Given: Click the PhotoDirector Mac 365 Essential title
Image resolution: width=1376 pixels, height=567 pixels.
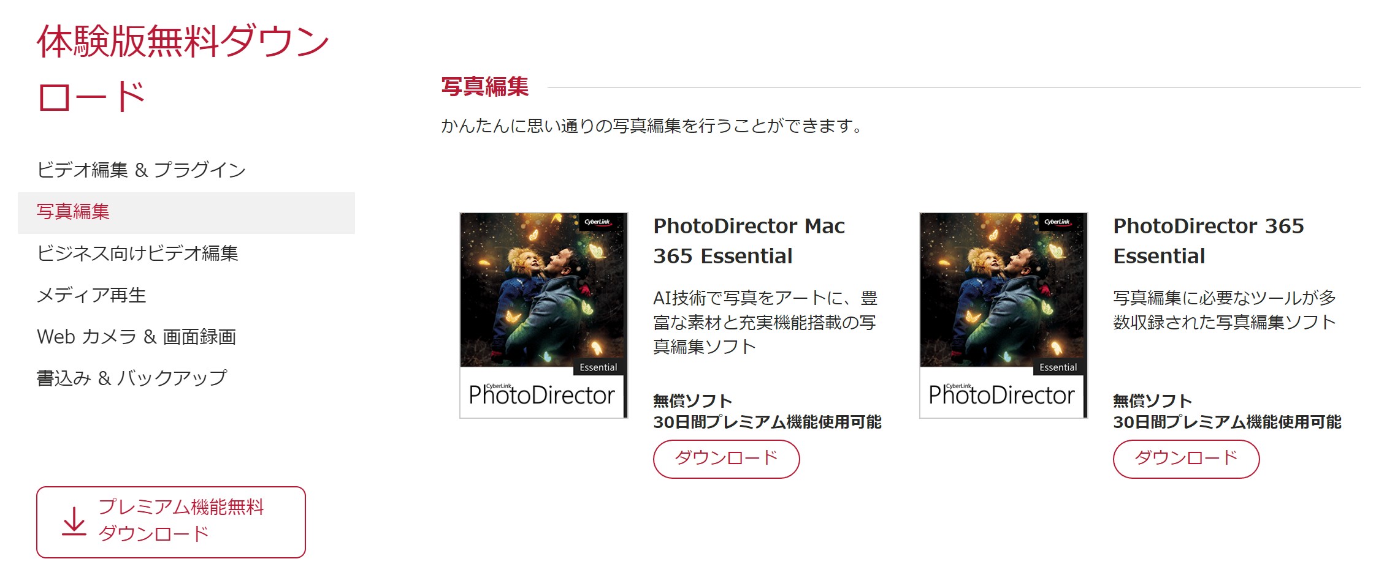Looking at the screenshot, I should 749,241.
